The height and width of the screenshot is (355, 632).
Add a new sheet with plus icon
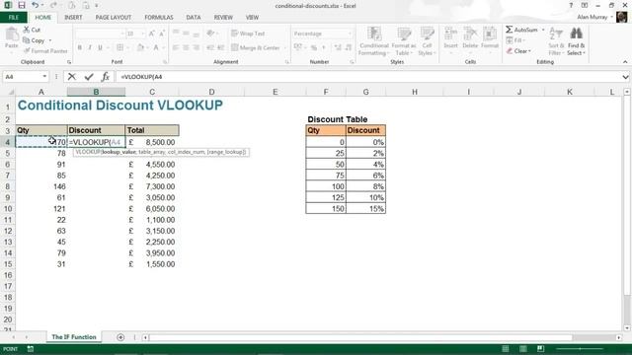pos(120,337)
